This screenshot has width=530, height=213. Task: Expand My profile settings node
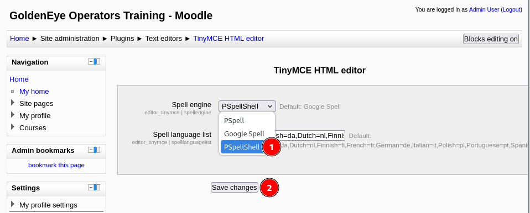[x=13, y=204]
